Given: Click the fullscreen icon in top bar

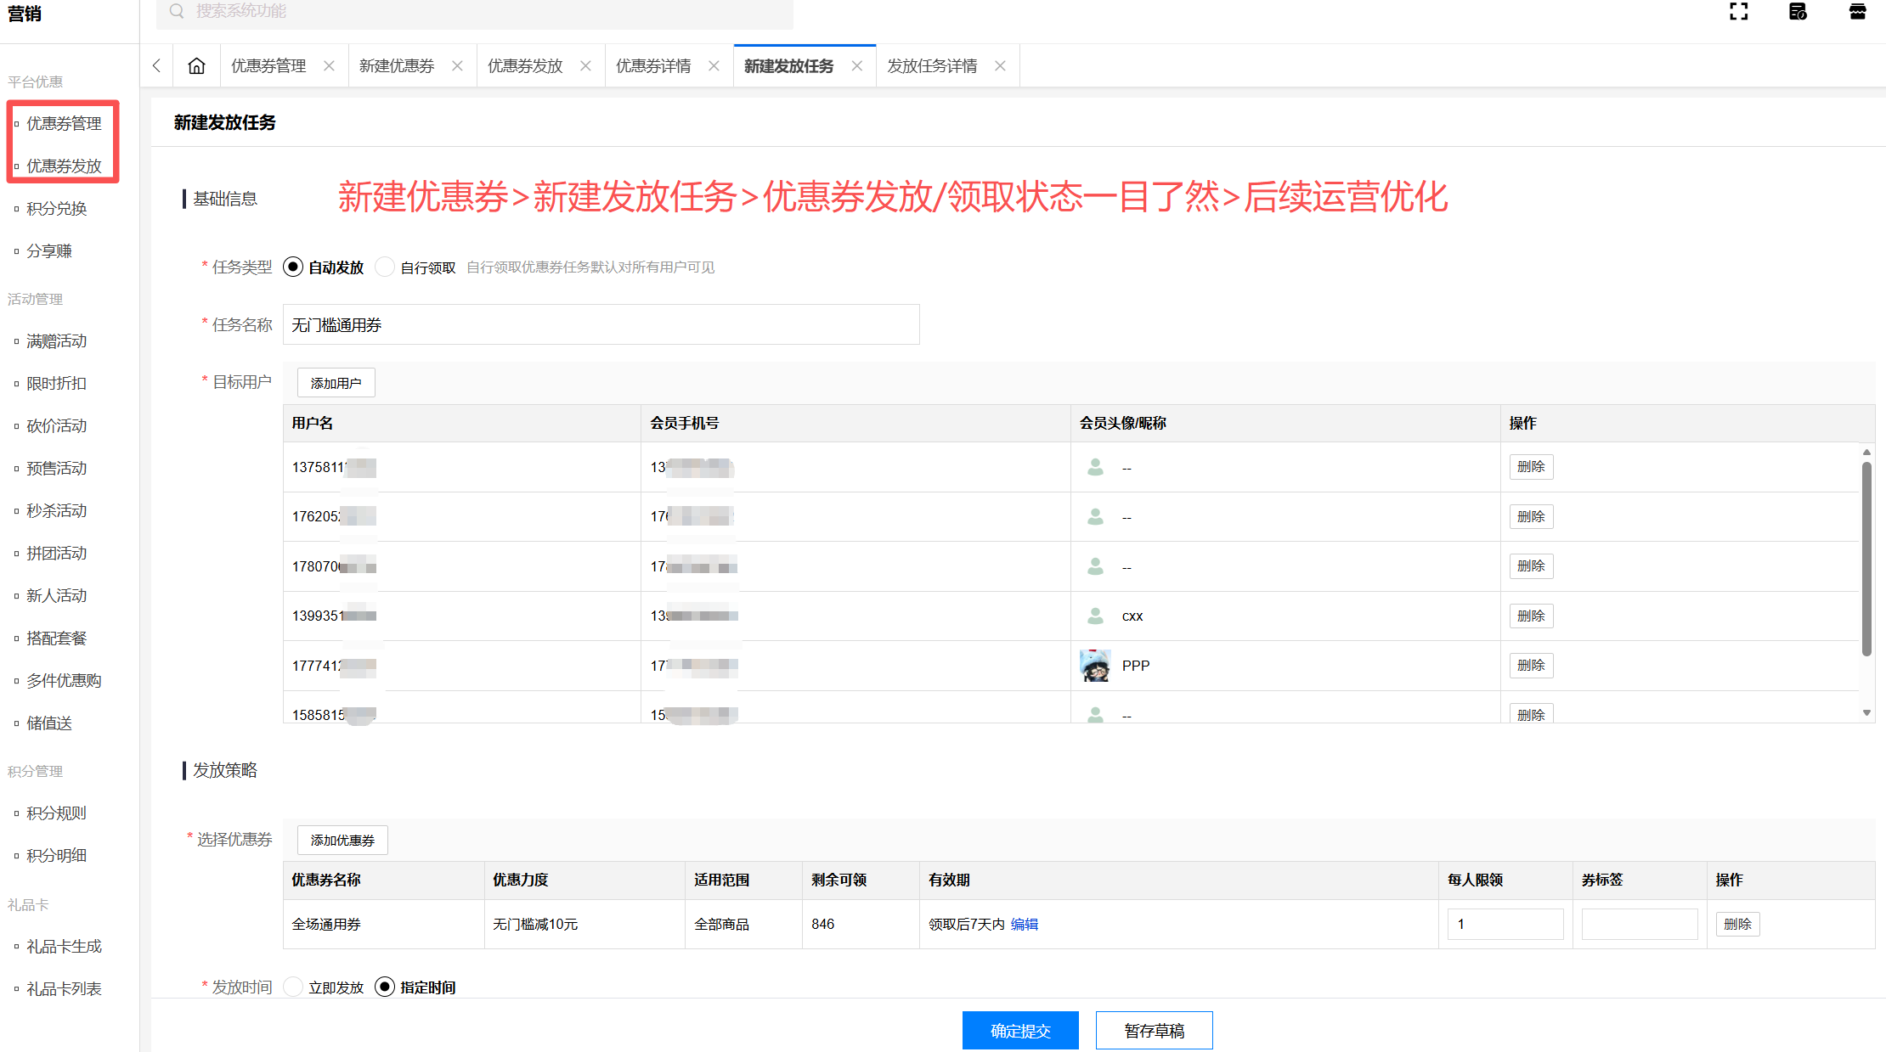Looking at the screenshot, I should point(1739,12).
